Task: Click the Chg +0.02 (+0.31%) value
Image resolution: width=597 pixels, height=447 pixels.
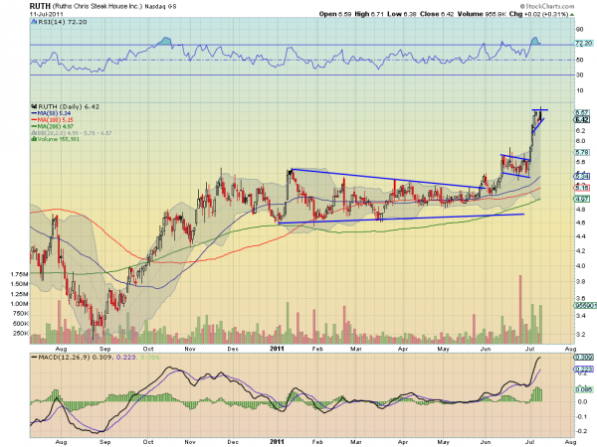Action: click(538, 14)
